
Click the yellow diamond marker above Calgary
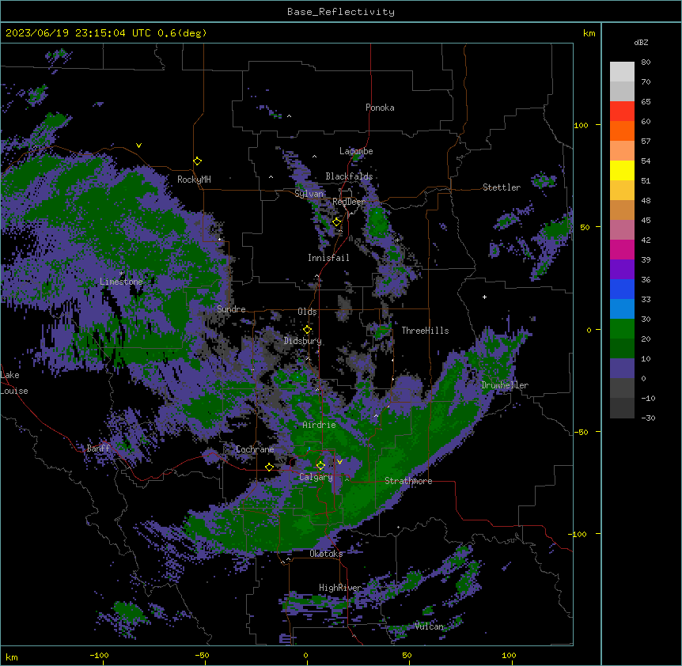(320, 466)
